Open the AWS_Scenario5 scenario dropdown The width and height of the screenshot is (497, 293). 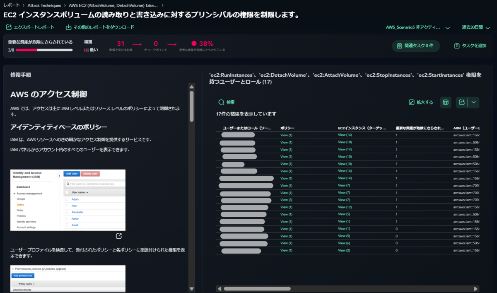(x=417, y=27)
